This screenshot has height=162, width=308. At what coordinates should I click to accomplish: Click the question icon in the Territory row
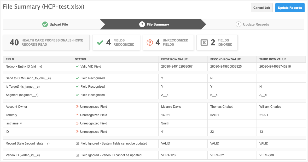coord(77,115)
